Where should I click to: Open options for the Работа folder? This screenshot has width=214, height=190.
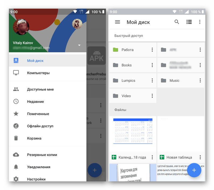point(152,50)
